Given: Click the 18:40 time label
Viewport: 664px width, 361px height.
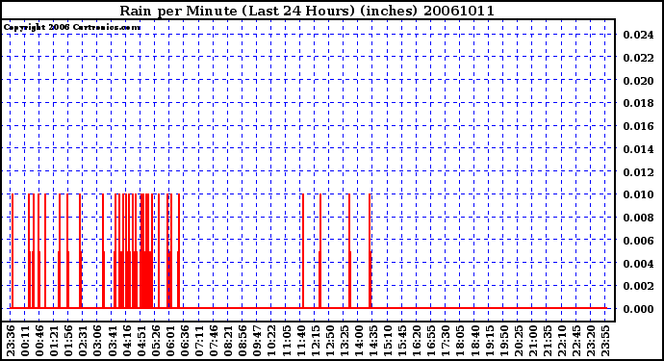Looking at the screenshot, I should pyautogui.click(x=474, y=341).
